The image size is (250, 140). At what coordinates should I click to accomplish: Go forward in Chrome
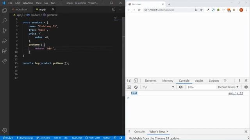(x=134, y=10)
